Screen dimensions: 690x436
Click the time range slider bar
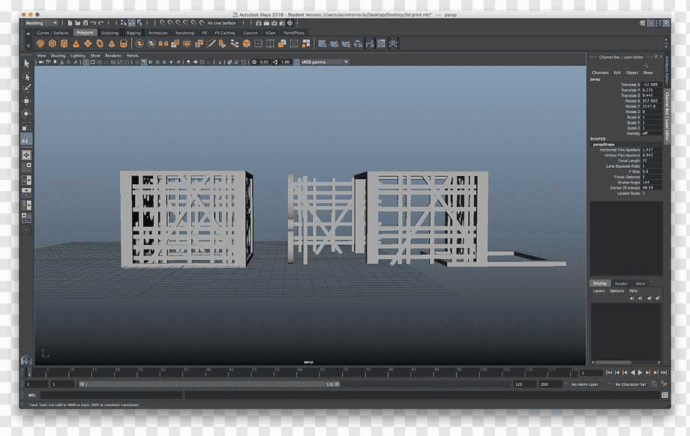click(209, 384)
